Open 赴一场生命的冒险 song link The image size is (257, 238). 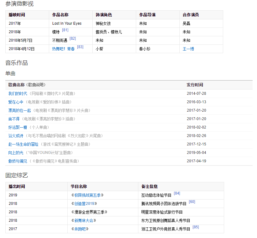click(x=23, y=144)
